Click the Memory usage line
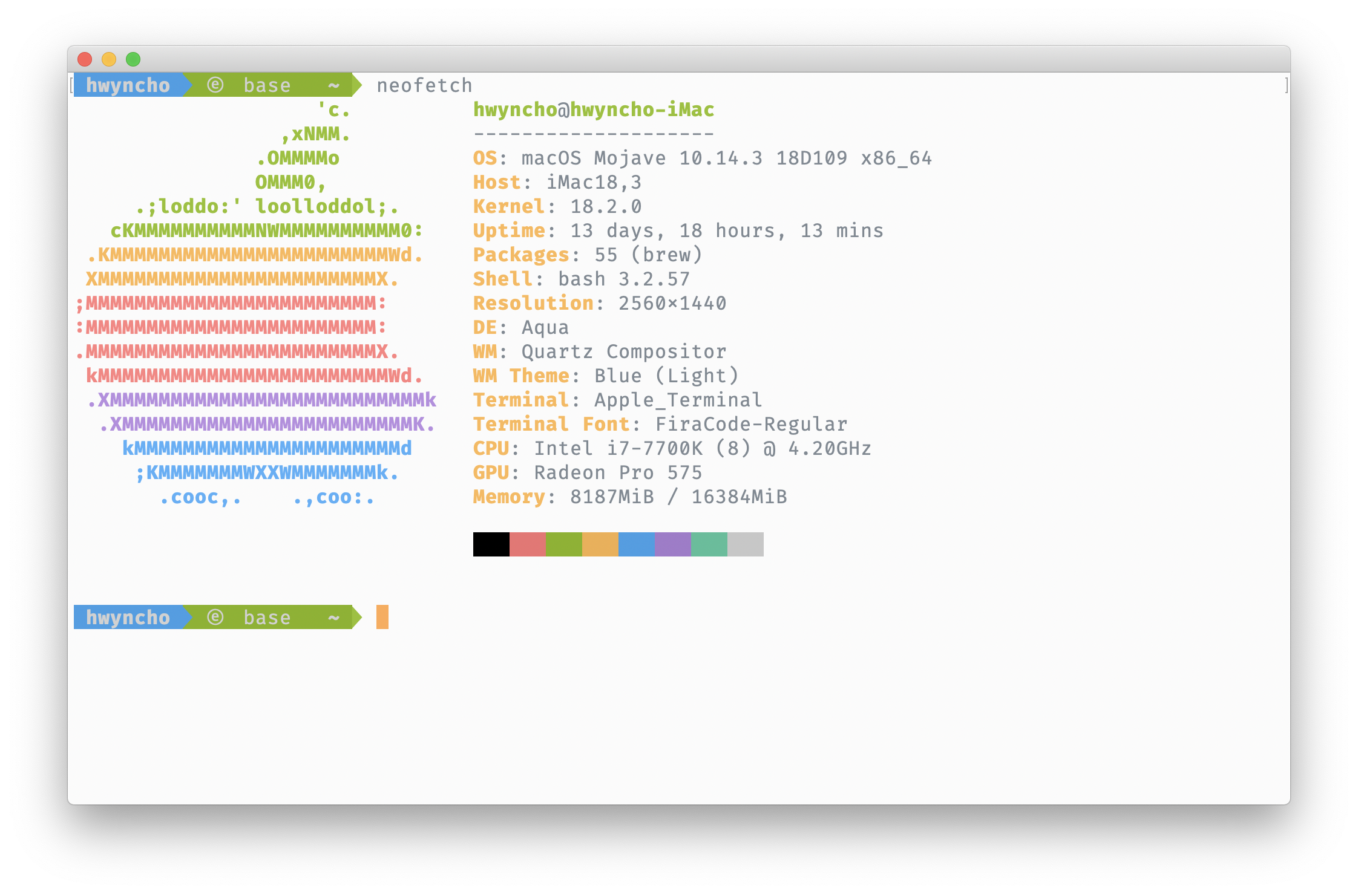 coord(629,497)
